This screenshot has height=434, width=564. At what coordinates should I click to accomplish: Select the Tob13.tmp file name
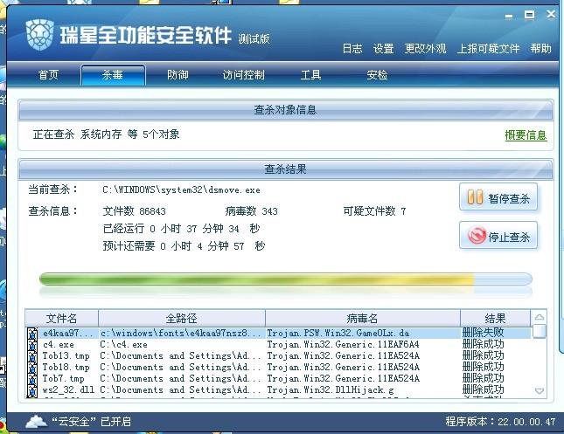tap(66, 356)
